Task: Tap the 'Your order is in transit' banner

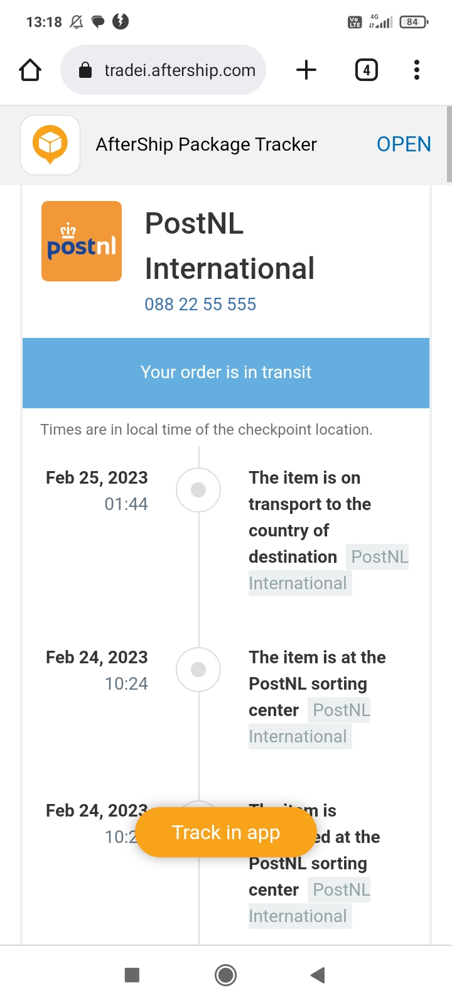Action: click(226, 372)
